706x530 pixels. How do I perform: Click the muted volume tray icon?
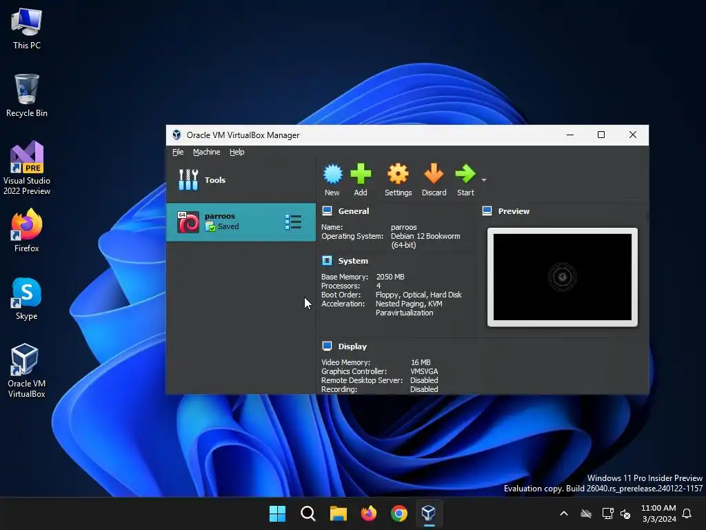coord(625,513)
